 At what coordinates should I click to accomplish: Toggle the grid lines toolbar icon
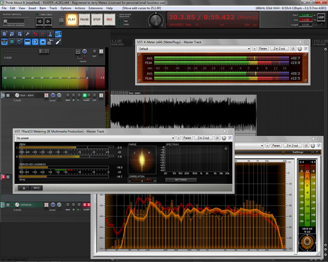28,42
